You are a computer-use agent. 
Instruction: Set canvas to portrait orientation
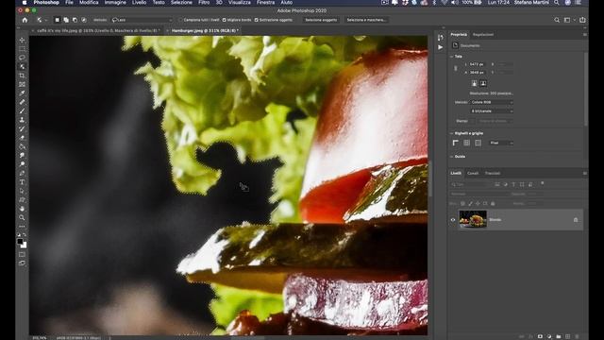474,83
